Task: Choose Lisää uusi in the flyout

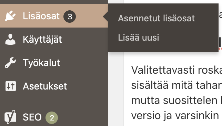Action: [x=139, y=38]
